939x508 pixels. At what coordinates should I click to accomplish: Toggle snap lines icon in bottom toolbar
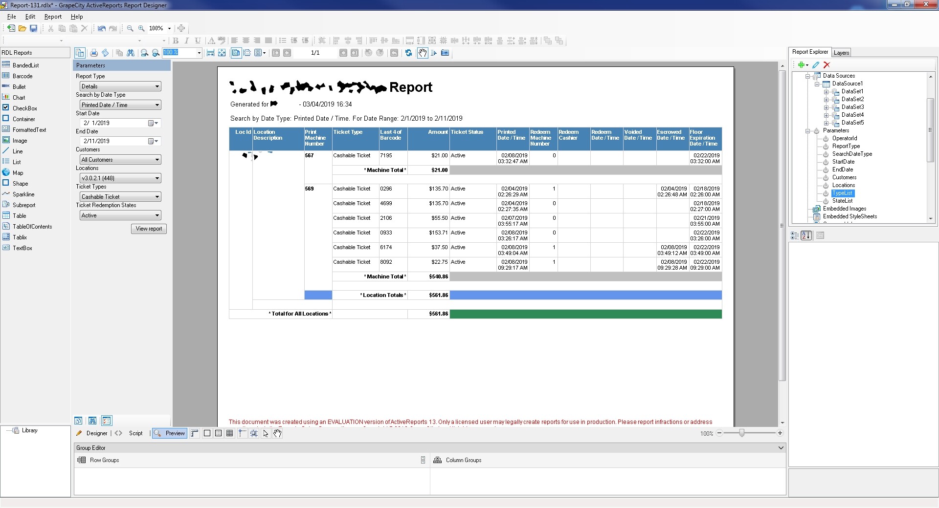pyautogui.click(x=242, y=433)
